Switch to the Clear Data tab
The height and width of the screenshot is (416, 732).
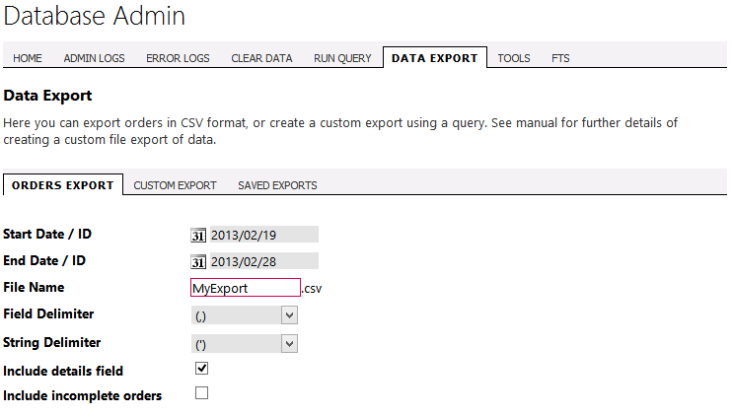(261, 58)
